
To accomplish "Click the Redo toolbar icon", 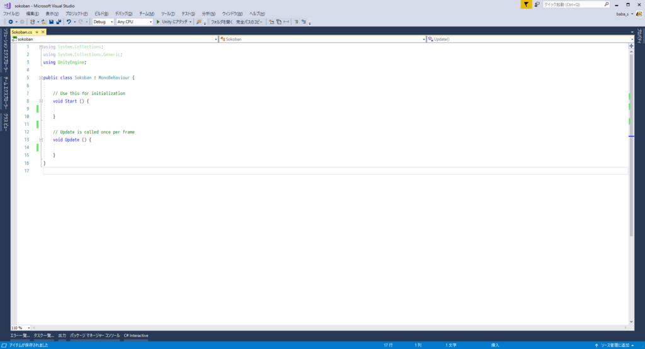I will (x=81, y=22).
